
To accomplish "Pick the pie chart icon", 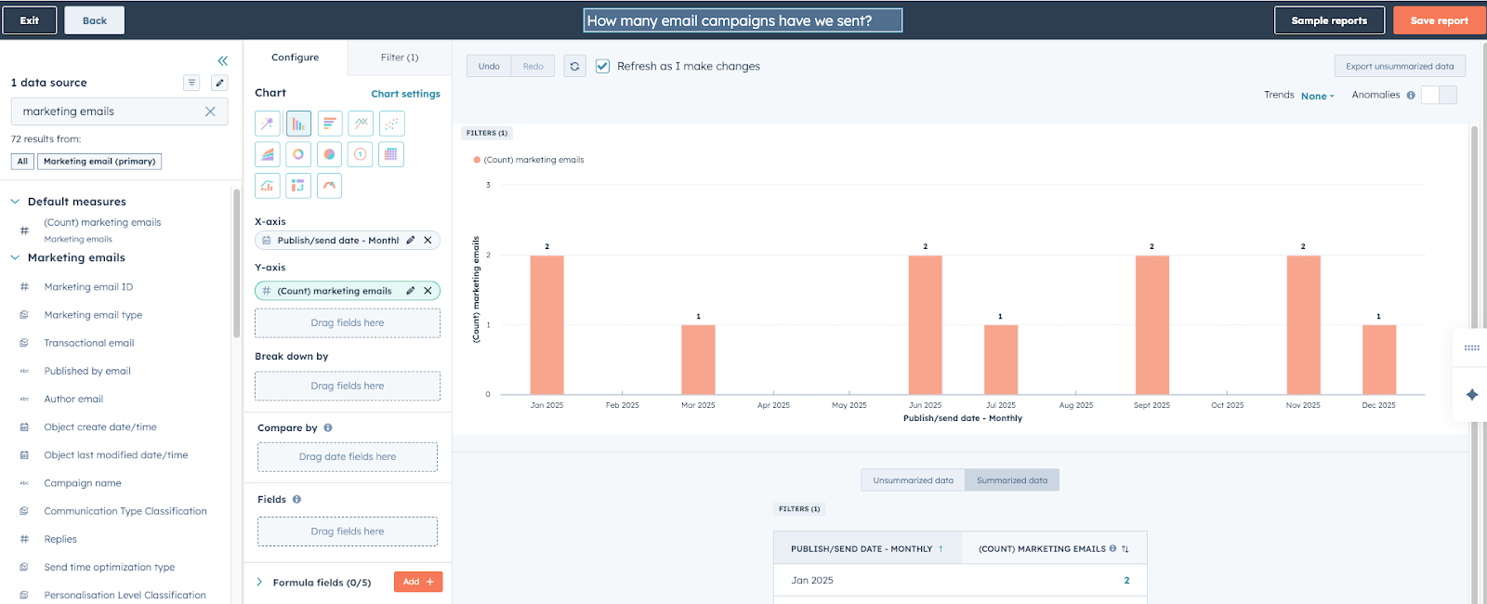I will [329, 154].
